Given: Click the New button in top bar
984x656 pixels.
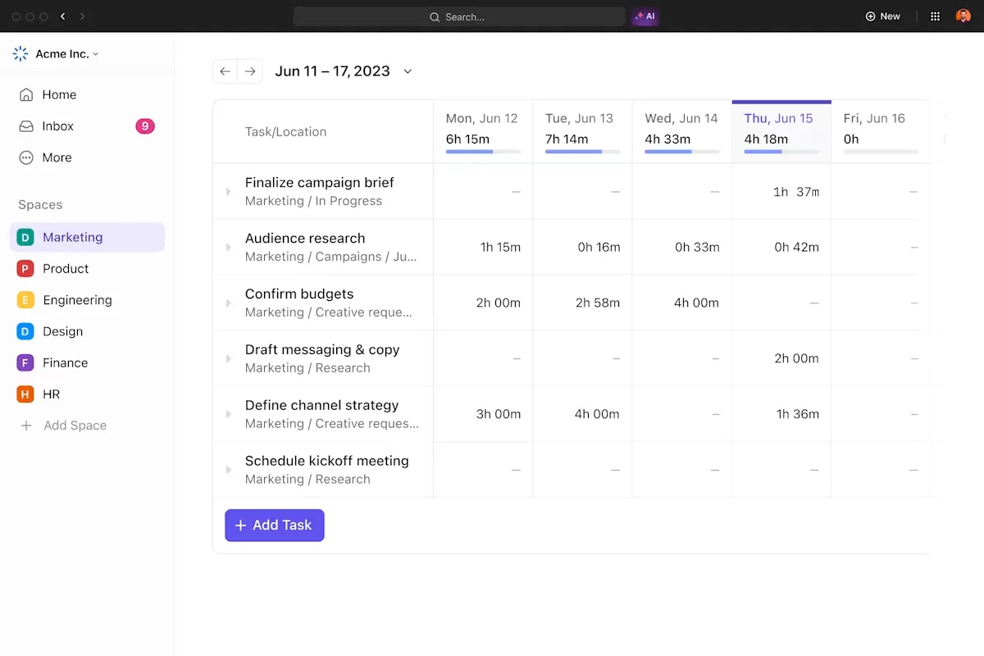Looking at the screenshot, I should coord(883,16).
